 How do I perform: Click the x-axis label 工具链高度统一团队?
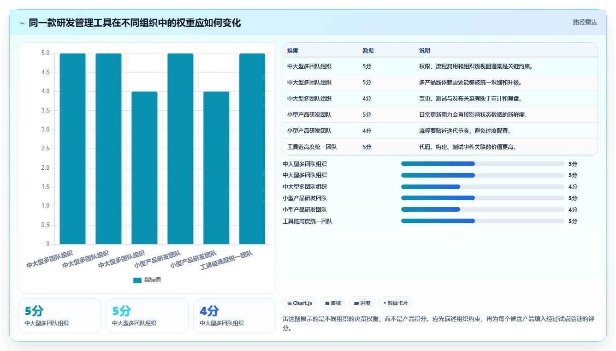(x=227, y=261)
